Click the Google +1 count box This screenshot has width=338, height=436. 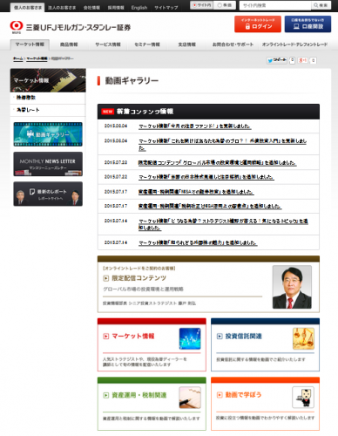313,60
